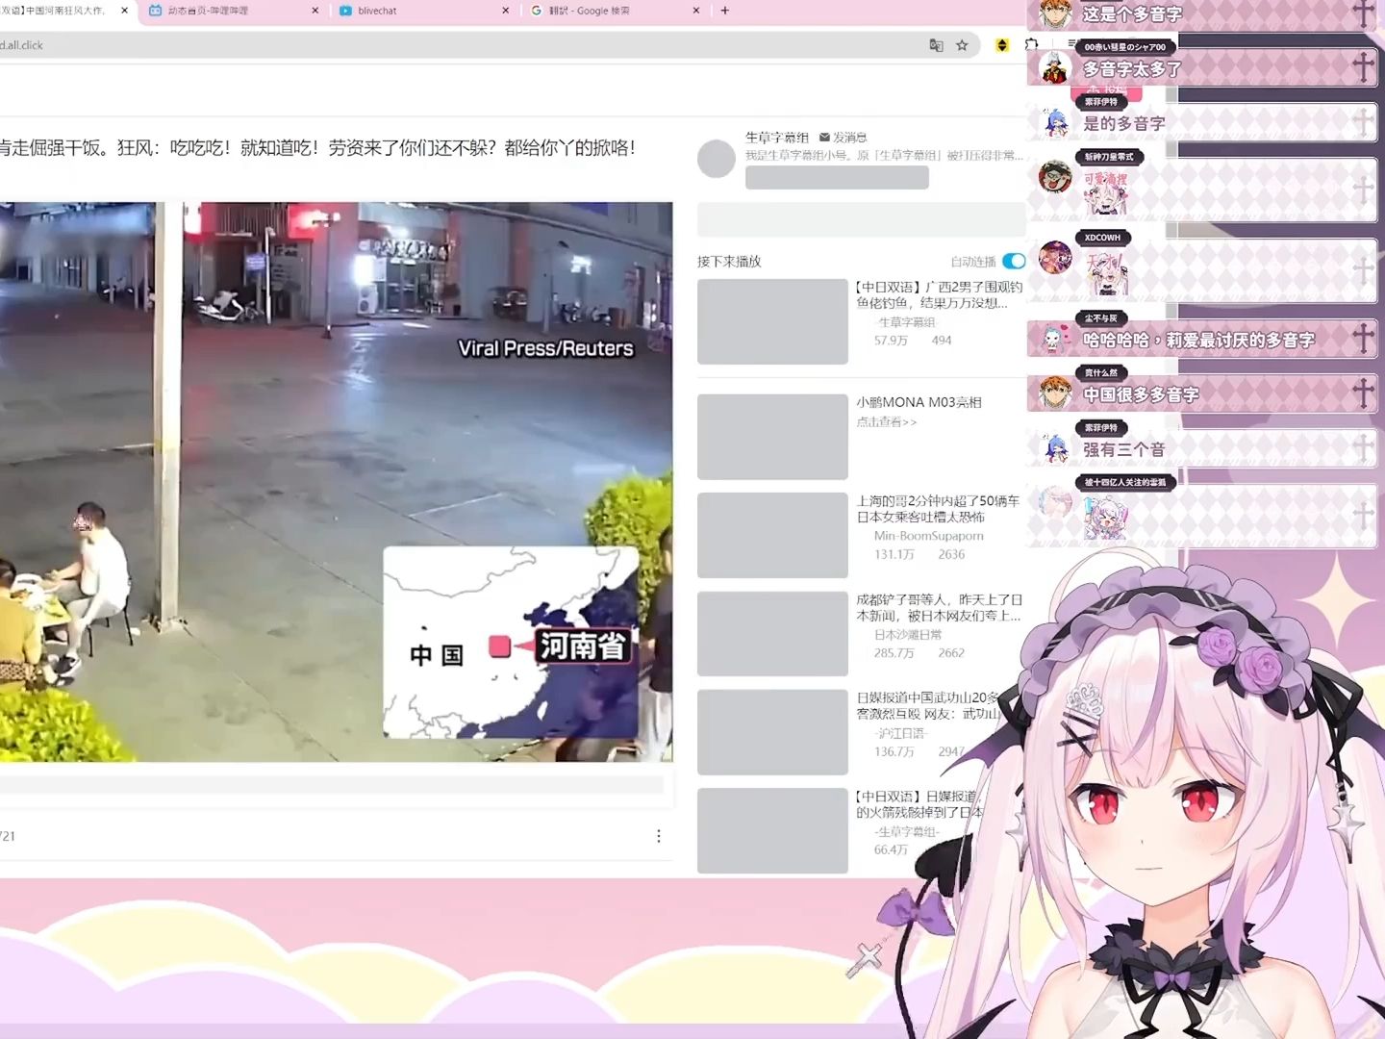1385x1039 pixels.
Task: Click avatar of chat user XDCOWH
Action: click(1055, 258)
